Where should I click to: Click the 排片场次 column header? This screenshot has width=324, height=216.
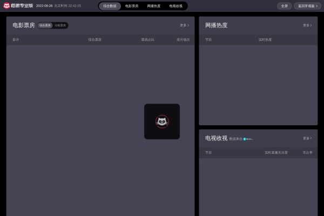click(183, 39)
